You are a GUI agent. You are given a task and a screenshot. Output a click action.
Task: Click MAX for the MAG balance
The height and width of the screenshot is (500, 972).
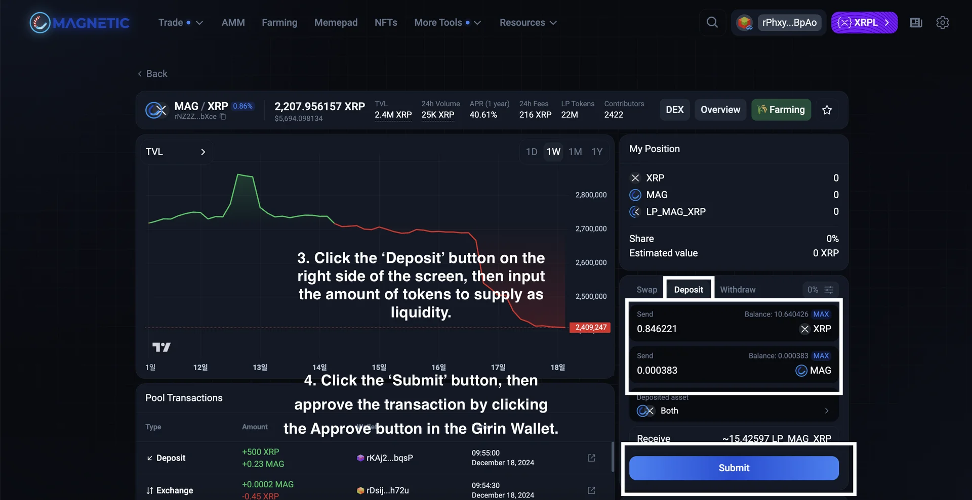pyautogui.click(x=821, y=356)
